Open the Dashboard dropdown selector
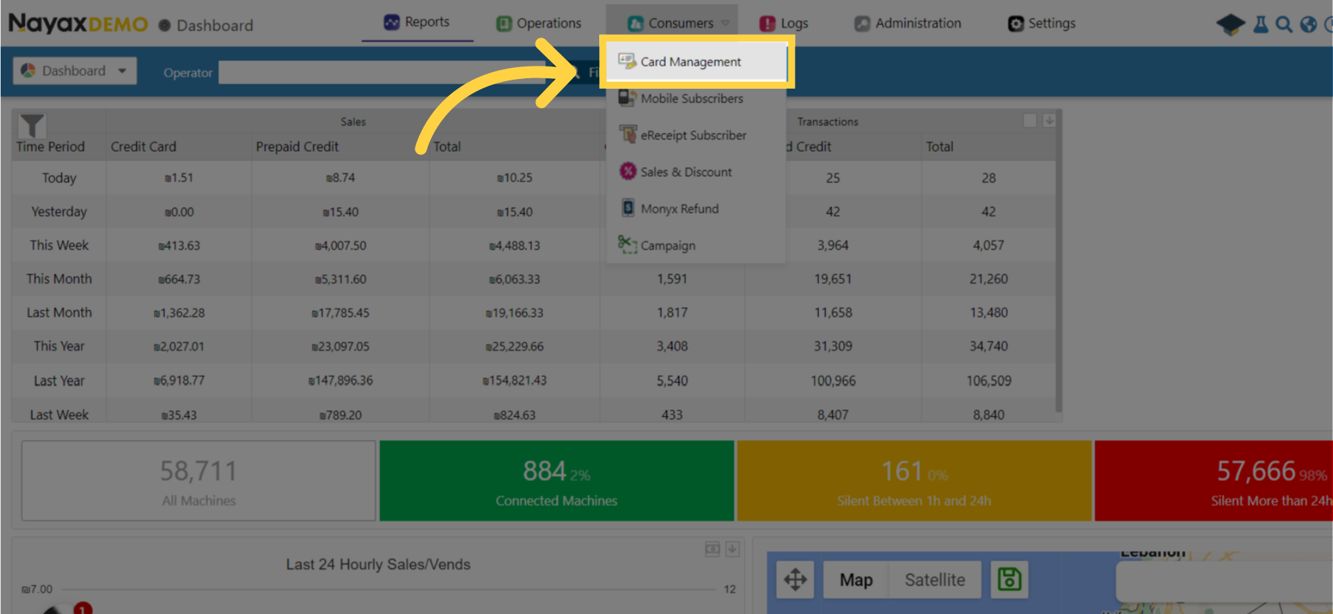The height and width of the screenshot is (614, 1333). click(x=74, y=71)
